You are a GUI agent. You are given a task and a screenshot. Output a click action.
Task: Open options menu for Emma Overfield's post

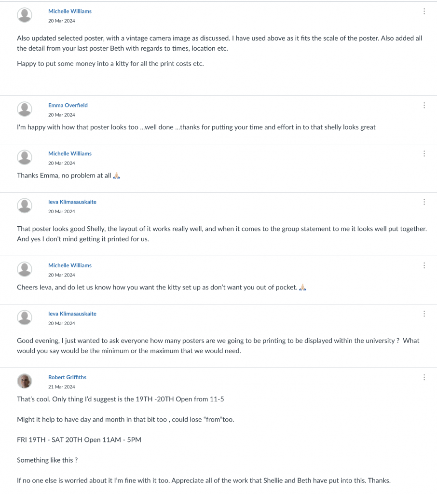click(424, 106)
